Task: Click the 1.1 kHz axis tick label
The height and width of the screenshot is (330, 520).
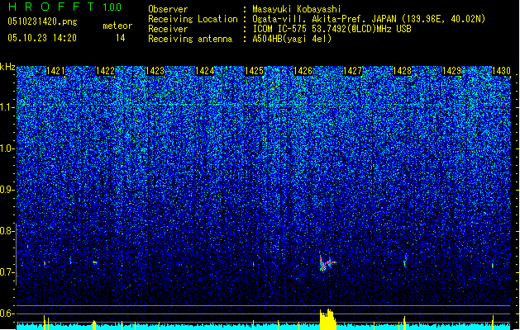Action: tap(7, 107)
